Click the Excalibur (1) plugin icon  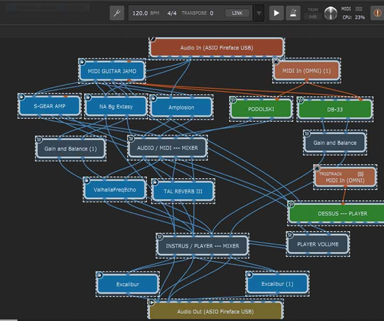(x=249, y=275)
